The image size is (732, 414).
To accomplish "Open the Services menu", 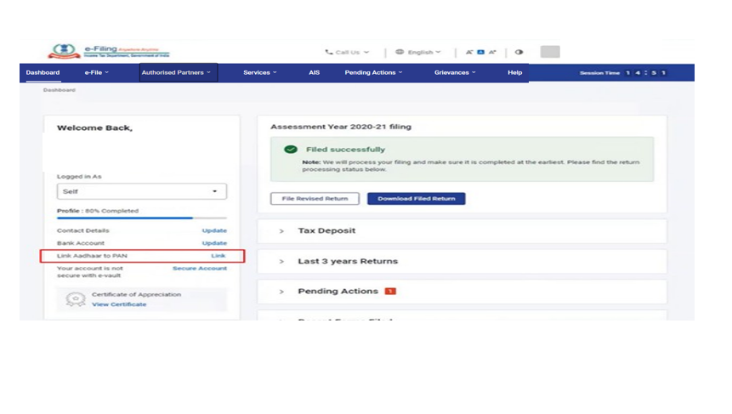I will tap(259, 73).
